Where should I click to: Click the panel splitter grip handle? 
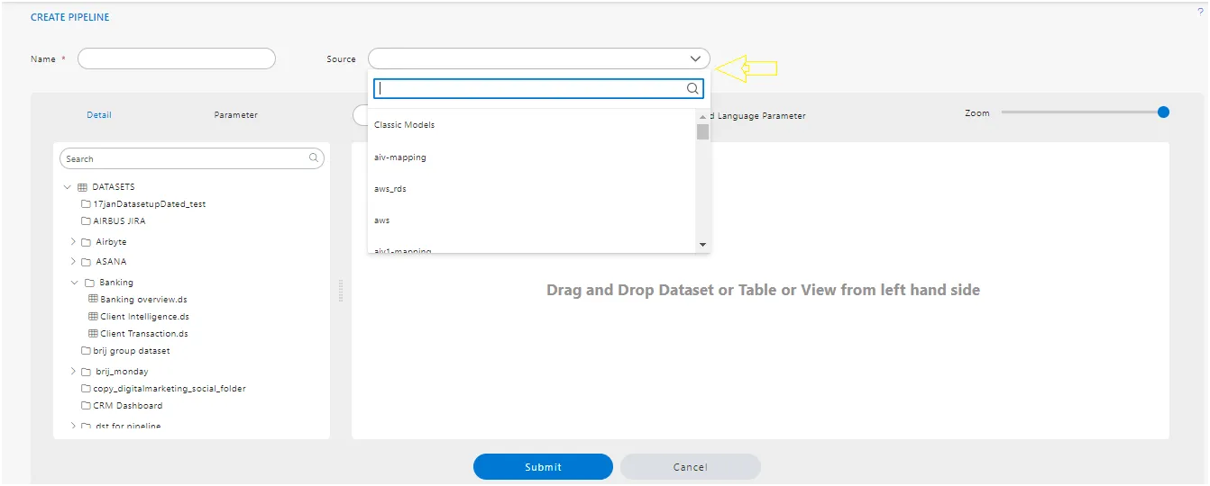point(341,291)
